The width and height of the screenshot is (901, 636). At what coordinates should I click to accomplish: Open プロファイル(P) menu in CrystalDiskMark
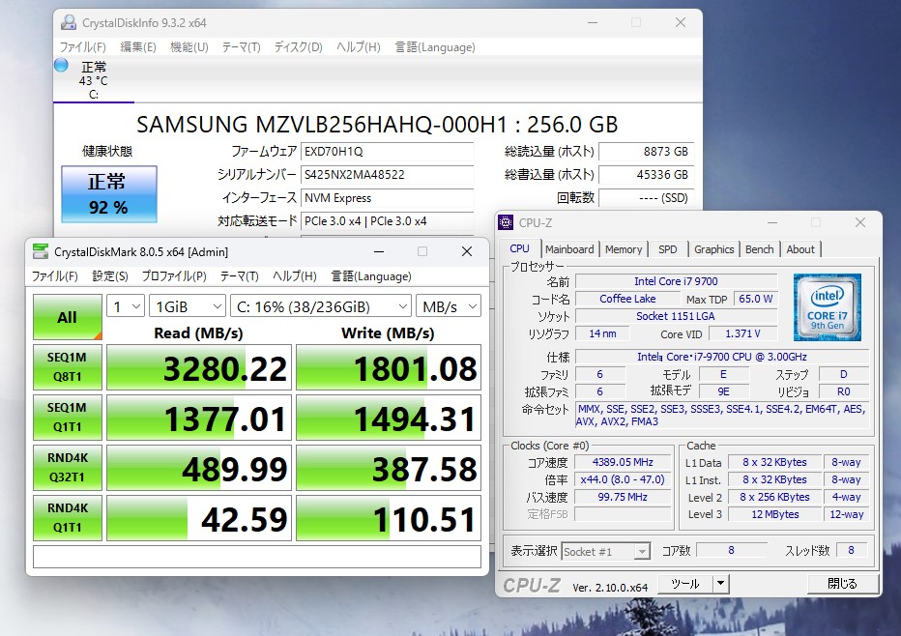pos(174,276)
